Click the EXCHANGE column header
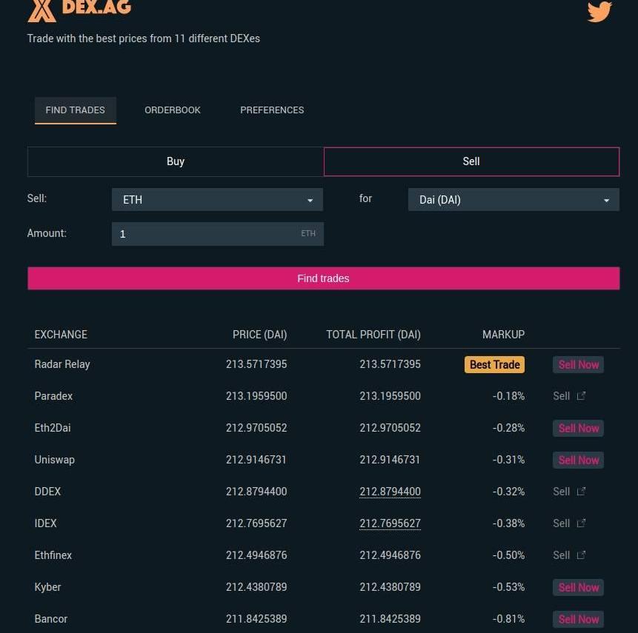Screen dimensions: 638x633 click(61, 335)
